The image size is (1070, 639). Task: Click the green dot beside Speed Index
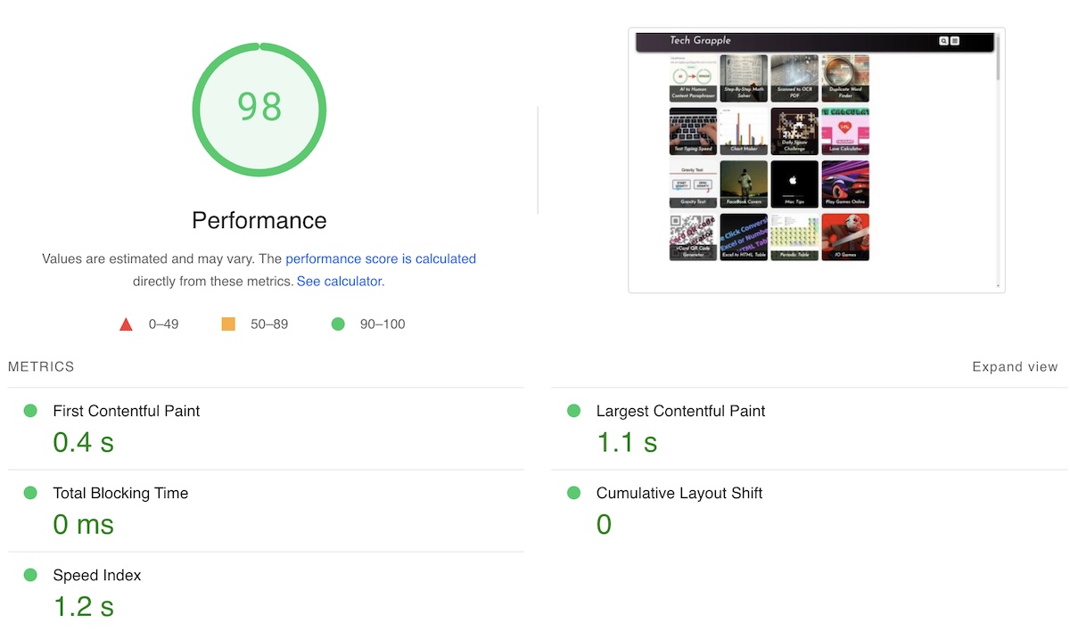(x=30, y=576)
